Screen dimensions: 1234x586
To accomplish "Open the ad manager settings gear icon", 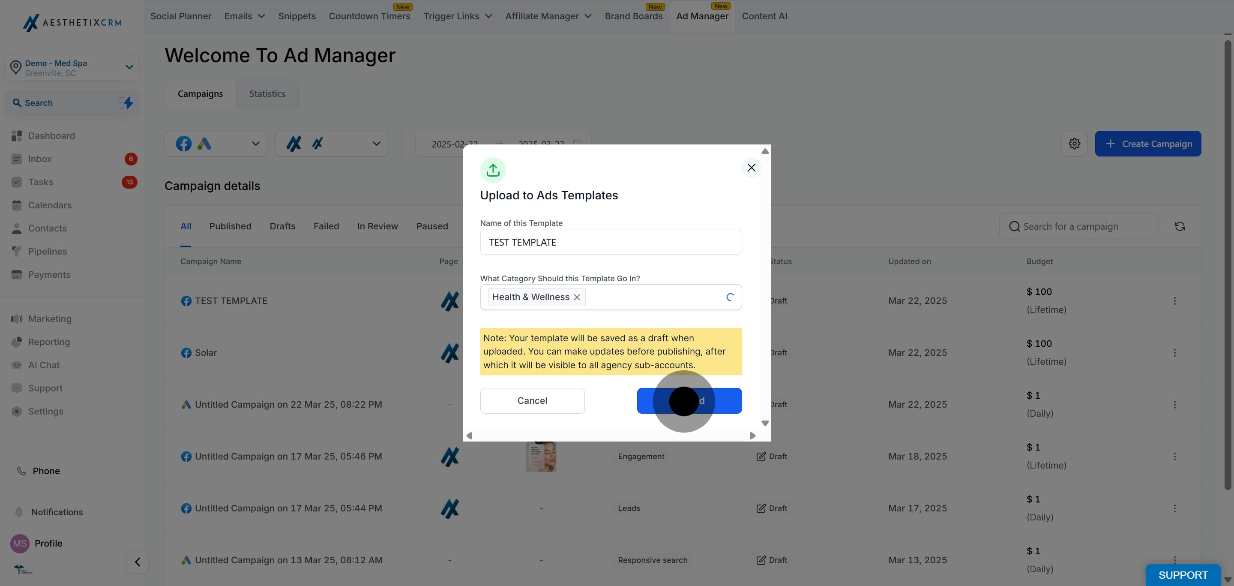I will point(1074,144).
